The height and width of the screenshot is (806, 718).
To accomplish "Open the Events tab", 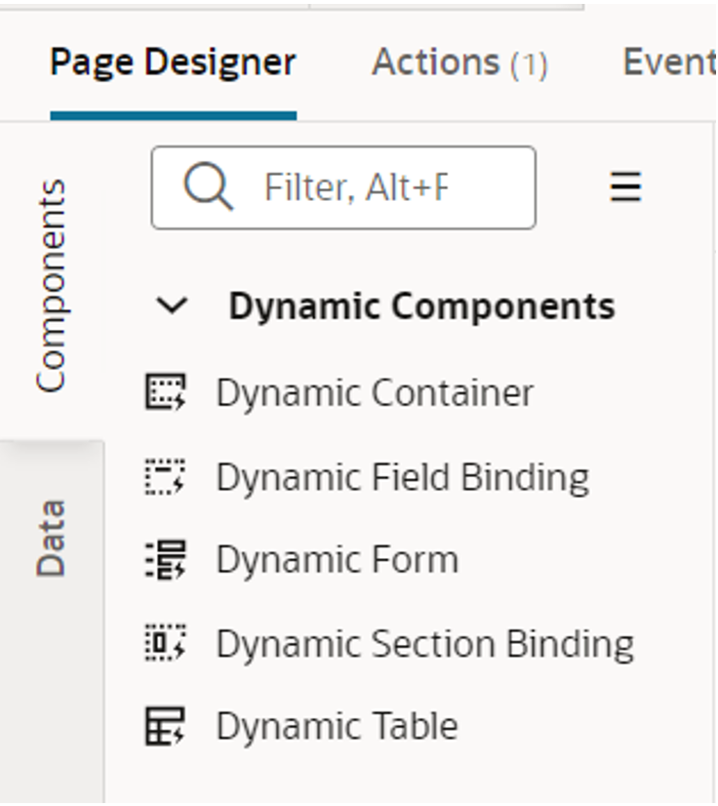I will pos(668,62).
